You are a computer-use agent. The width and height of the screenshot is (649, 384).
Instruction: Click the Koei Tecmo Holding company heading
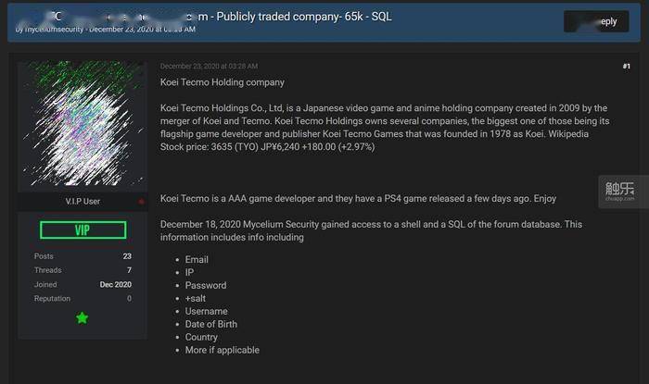(223, 82)
